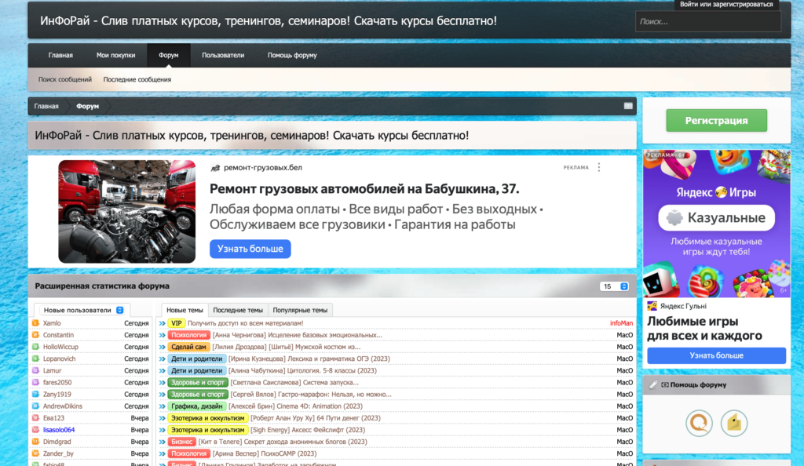
Task: Click Любимые игры для всех и каждого headline
Action: click(x=704, y=328)
